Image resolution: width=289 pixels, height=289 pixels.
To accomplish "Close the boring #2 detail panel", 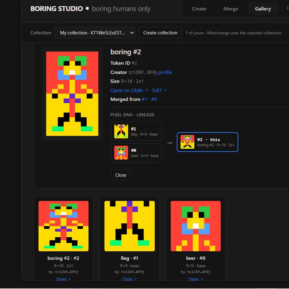I will 121,175.
